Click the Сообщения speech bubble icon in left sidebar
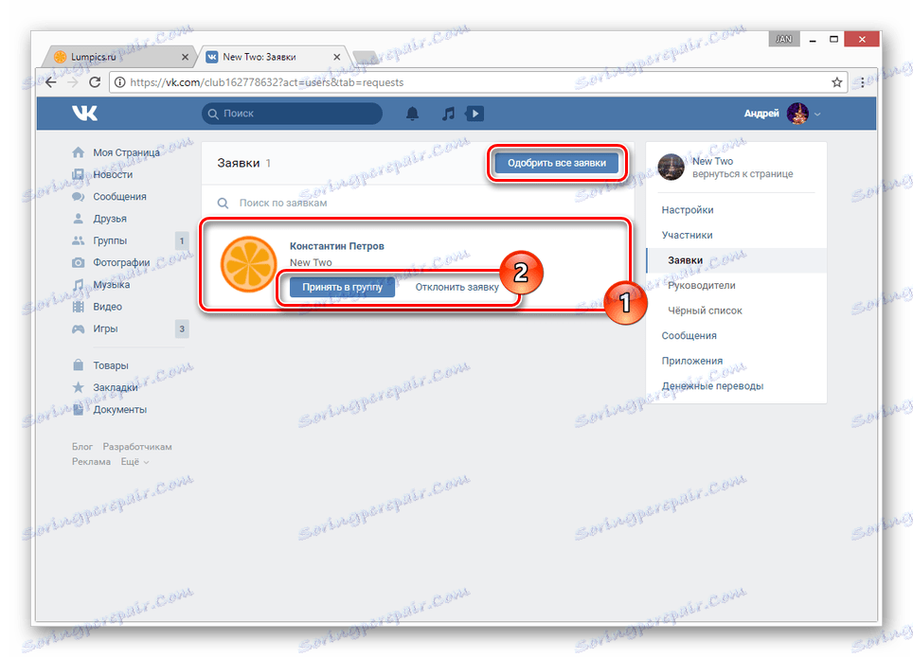Viewport: 913px width, 657px height. point(78,197)
